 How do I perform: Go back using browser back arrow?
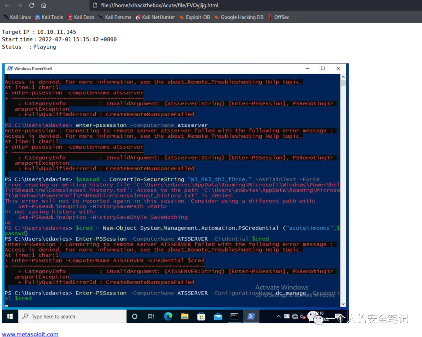coord(7,5)
